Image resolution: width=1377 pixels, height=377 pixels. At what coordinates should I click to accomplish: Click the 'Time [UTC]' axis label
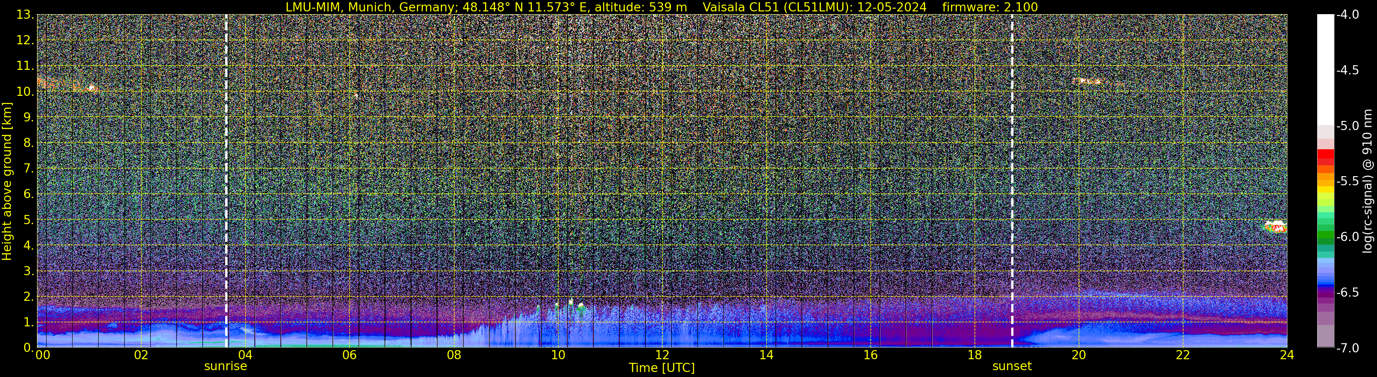[x=662, y=367]
